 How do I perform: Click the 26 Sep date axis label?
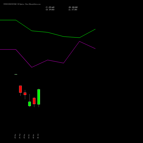(20, 136)
